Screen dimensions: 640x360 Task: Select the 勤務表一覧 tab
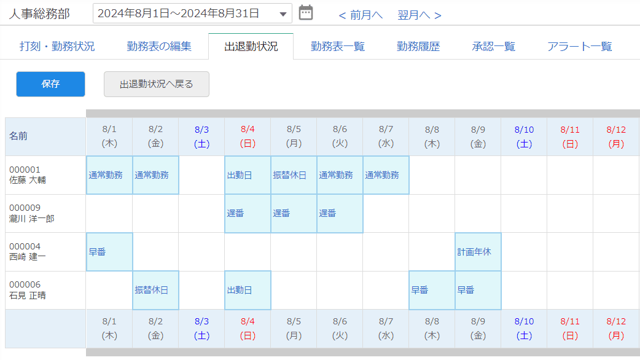point(338,46)
